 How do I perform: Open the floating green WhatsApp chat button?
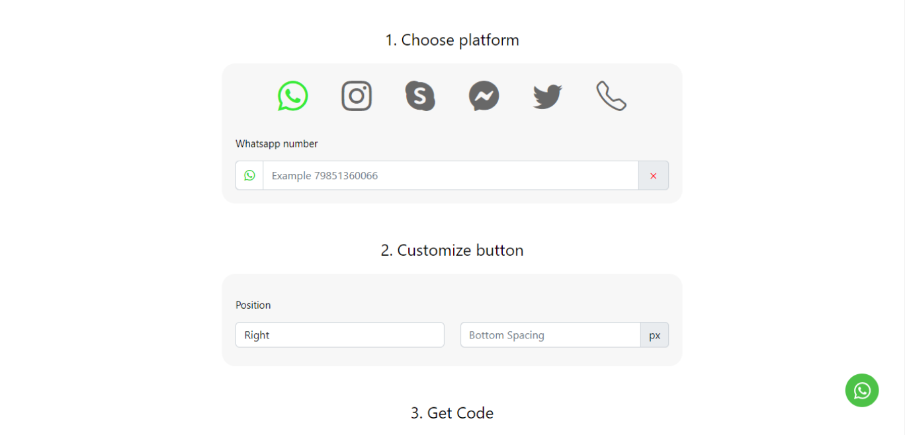click(862, 391)
